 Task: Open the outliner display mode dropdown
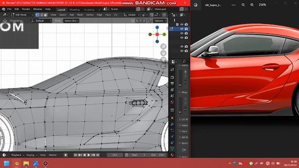pyautogui.click(x=182, y=15)
